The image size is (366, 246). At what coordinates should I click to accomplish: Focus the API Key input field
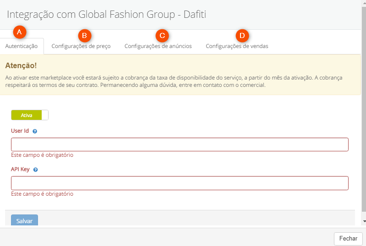[180, 183]
